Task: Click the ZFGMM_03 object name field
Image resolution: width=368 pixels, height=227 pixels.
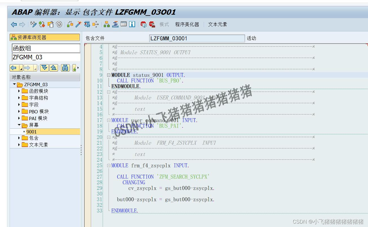Action: coord(46,57)
